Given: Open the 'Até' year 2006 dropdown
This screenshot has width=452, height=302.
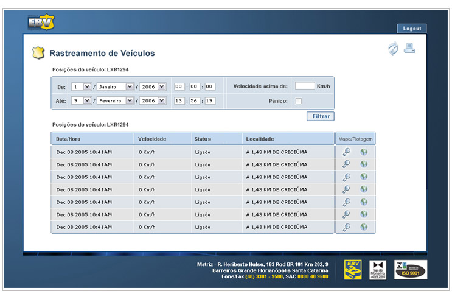Looking at the screenshot, I should [161, 101].
